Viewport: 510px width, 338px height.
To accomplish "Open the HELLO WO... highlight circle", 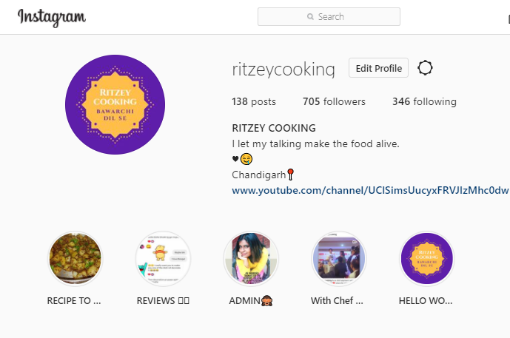I will (427, 259).
